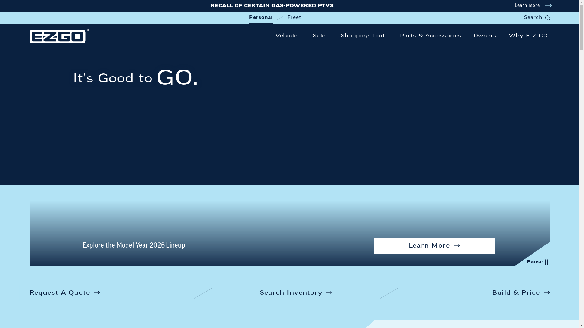Click the Request A Quote link
The width and height of the screenshot is (584, 328).
point(60,292)
